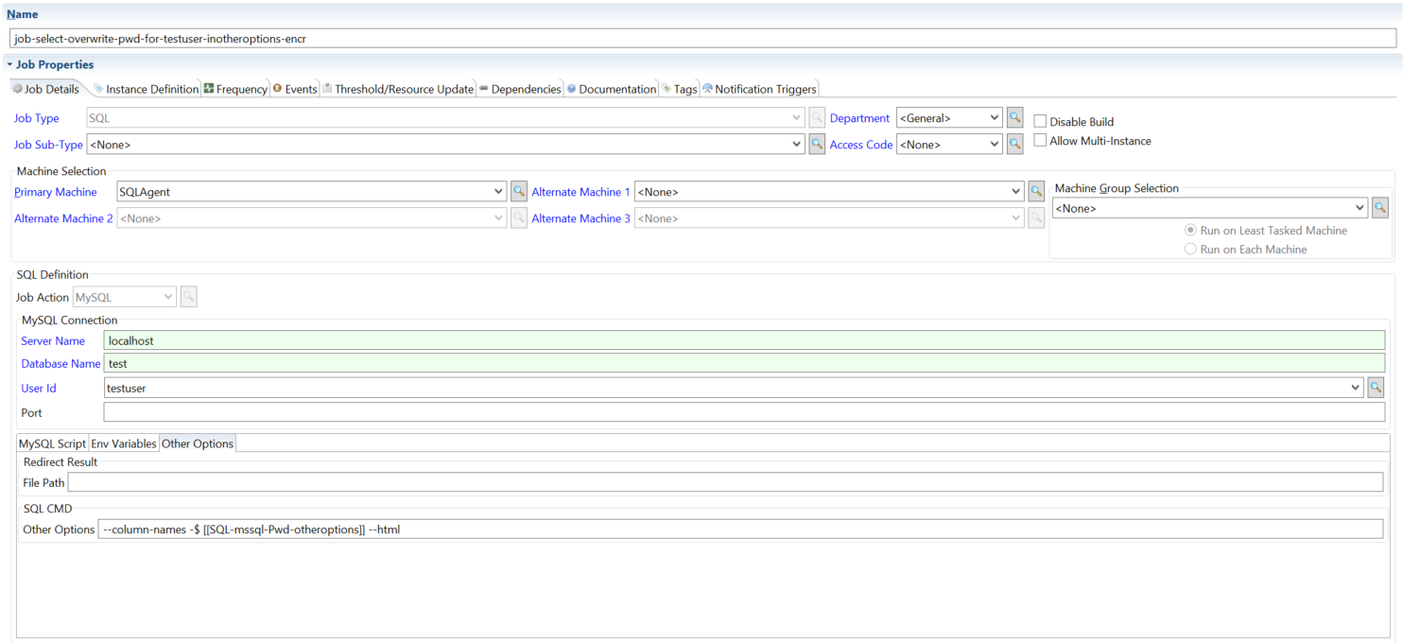The image size is (1403, 643).
Task: Click the User Id lookup magnifier icon
Action: click(x=1376, y=387)
